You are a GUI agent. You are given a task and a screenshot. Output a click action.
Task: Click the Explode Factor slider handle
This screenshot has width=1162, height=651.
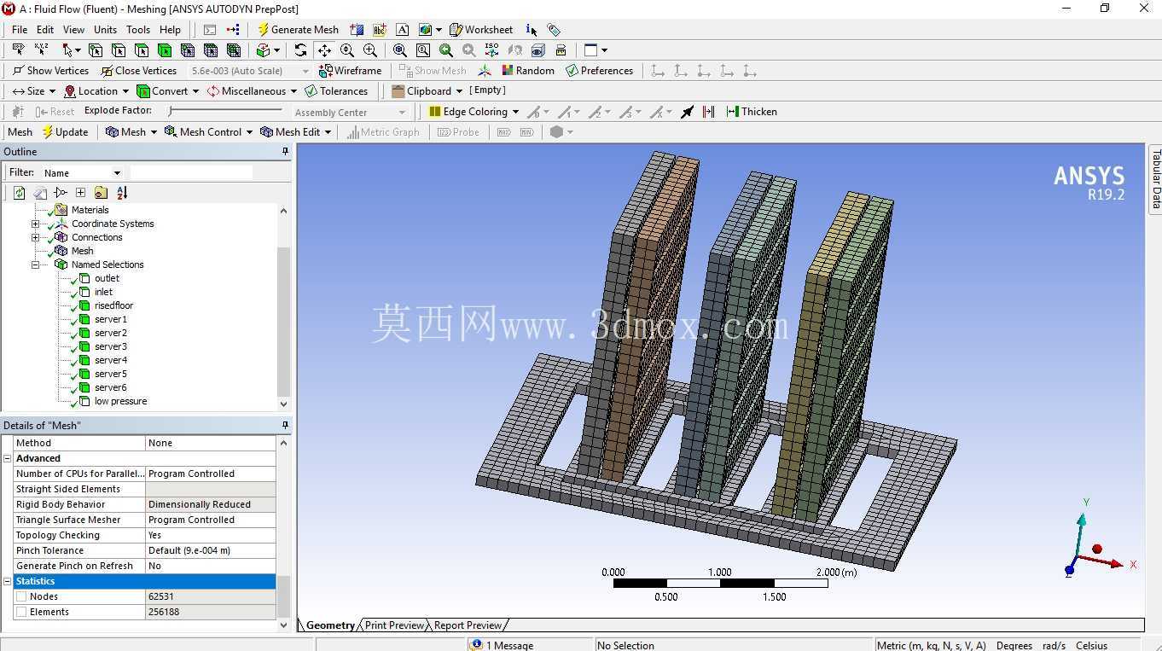pyautogui.click(x=171, y=111)
